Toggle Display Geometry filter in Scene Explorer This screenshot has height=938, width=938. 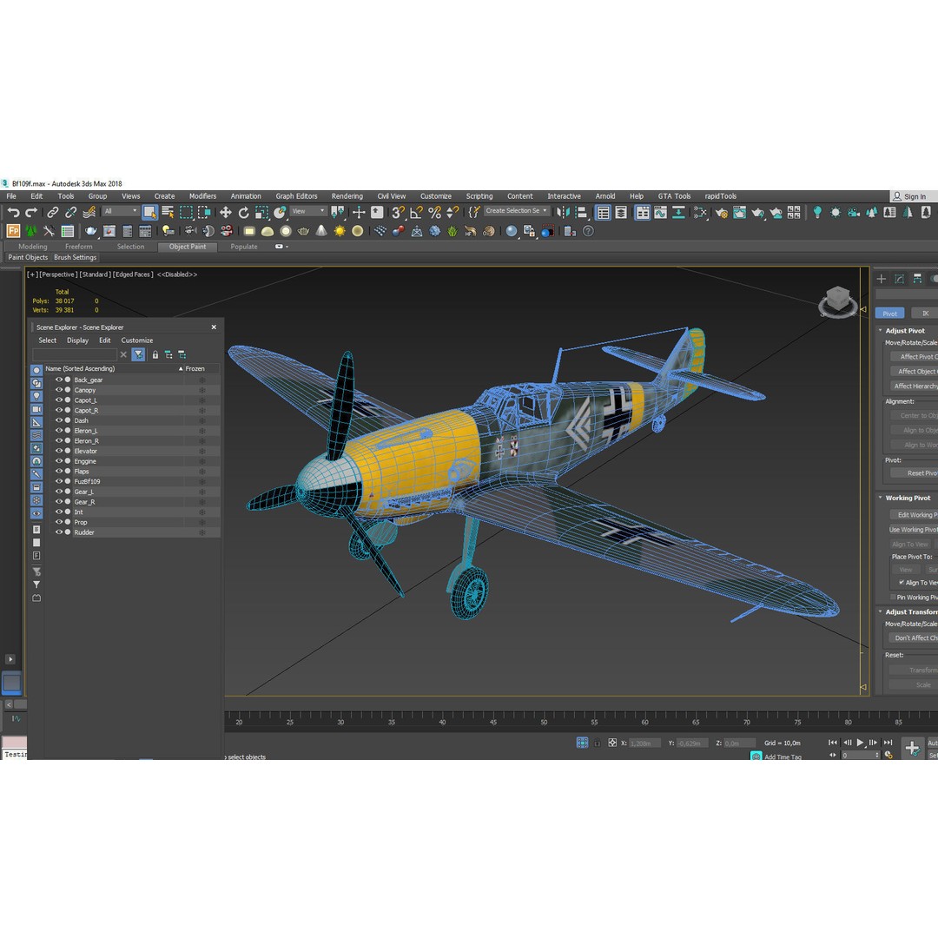36,370
